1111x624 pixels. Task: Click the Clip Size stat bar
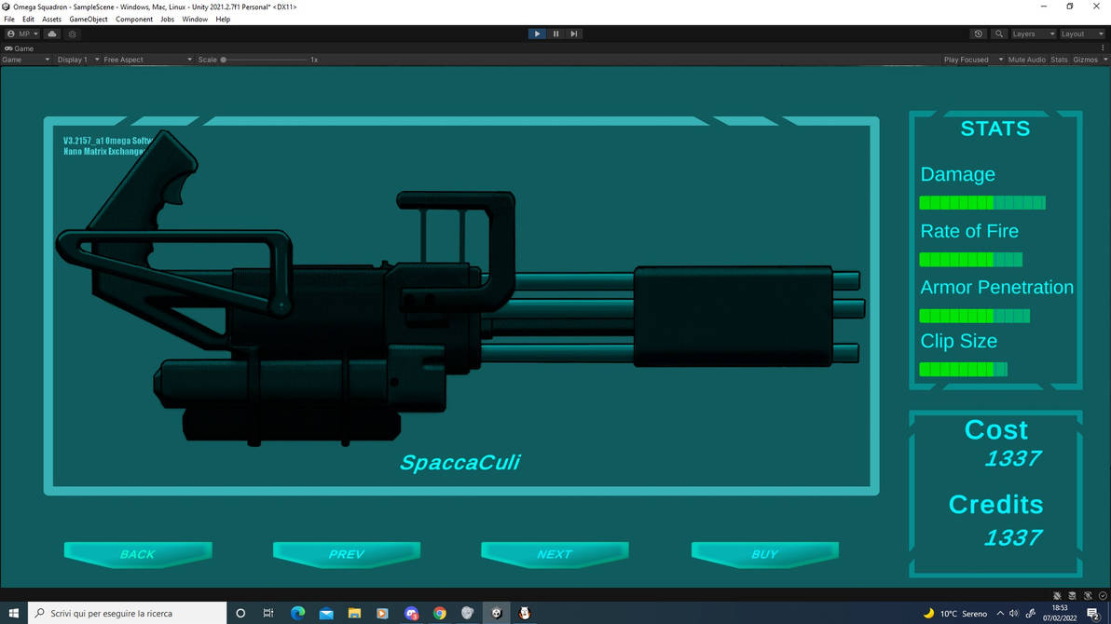[x=963, y=369]
